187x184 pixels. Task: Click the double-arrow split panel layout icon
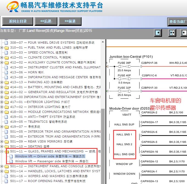[x=172, y=33]
